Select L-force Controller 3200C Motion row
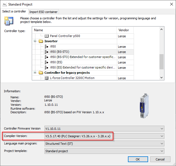The image size is (176, 166). (x=83, y=78)
